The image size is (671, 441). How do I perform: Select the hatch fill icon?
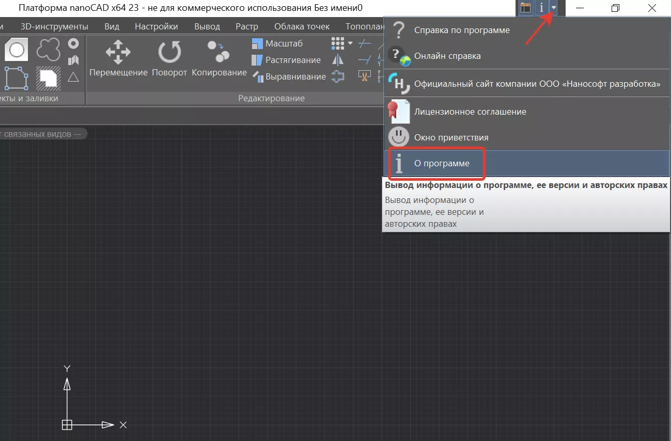[x=48, y=78]
